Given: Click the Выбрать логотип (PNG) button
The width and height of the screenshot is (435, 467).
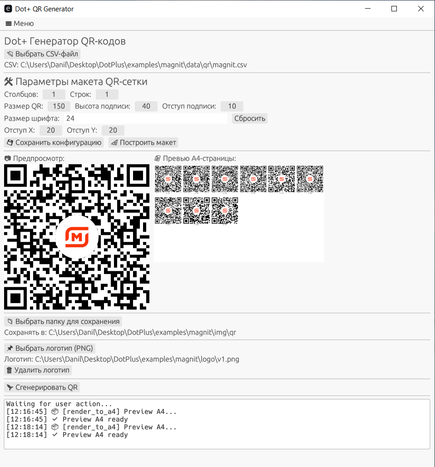Looking at the screenshot, I should [x=50, y=348].
